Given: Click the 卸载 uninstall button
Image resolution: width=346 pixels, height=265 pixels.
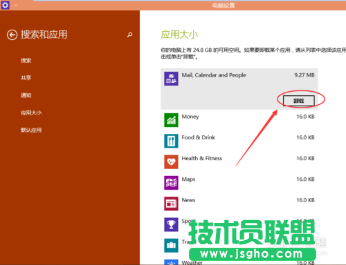Looking at the screenshot, I should (299, 101).
